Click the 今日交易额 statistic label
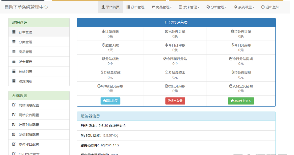This screenshot has height=155, width=294. coord(241,45)
